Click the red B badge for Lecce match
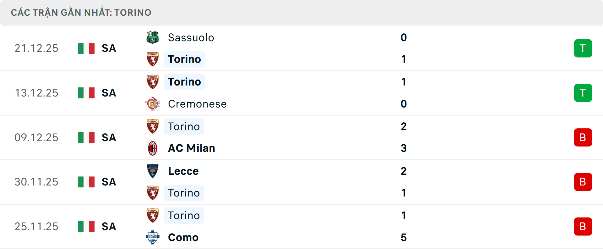The width and height of the screenshot is (603, 249). point(583,182)
